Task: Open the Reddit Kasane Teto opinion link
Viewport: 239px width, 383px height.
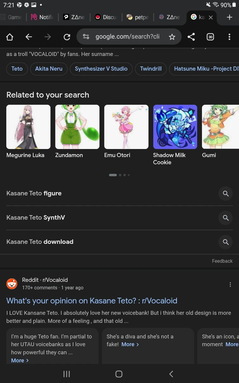Action: (x=91, y=301)
